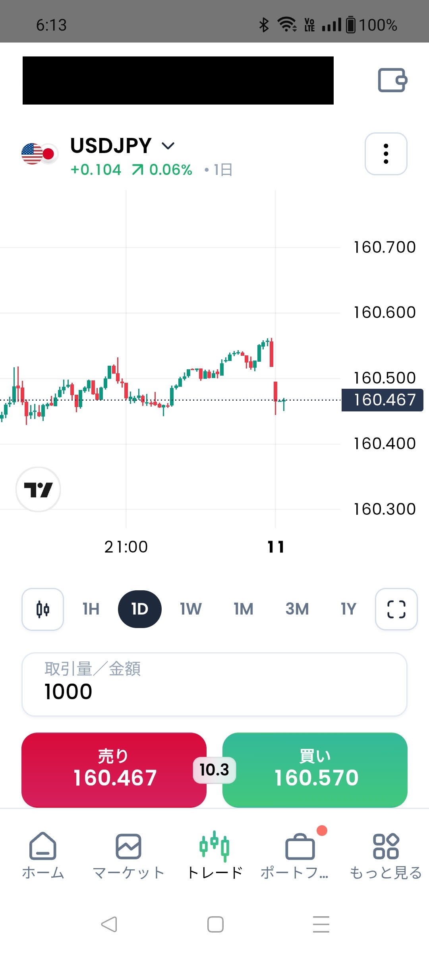Select the 1M timeframe tab

click(243, 609)
